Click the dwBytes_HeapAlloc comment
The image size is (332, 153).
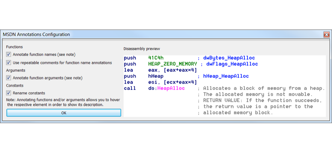click(229, 58)
